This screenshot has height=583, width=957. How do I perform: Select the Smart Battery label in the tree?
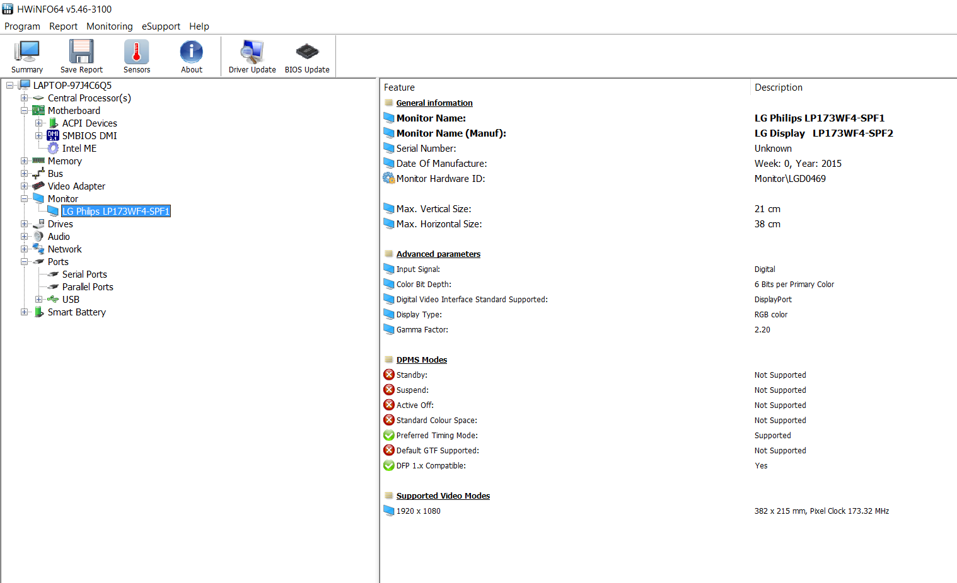point(77,312)
